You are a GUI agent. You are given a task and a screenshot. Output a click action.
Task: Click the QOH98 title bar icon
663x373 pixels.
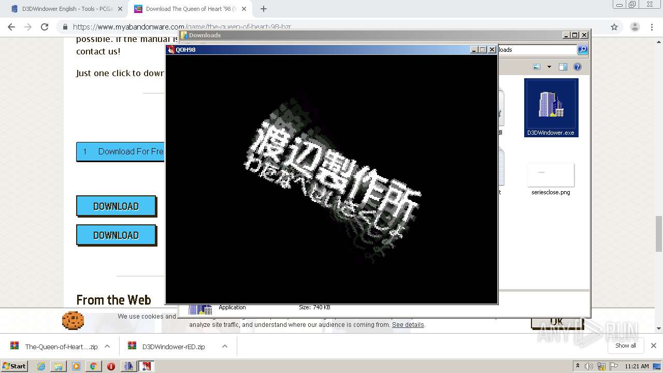171,50
